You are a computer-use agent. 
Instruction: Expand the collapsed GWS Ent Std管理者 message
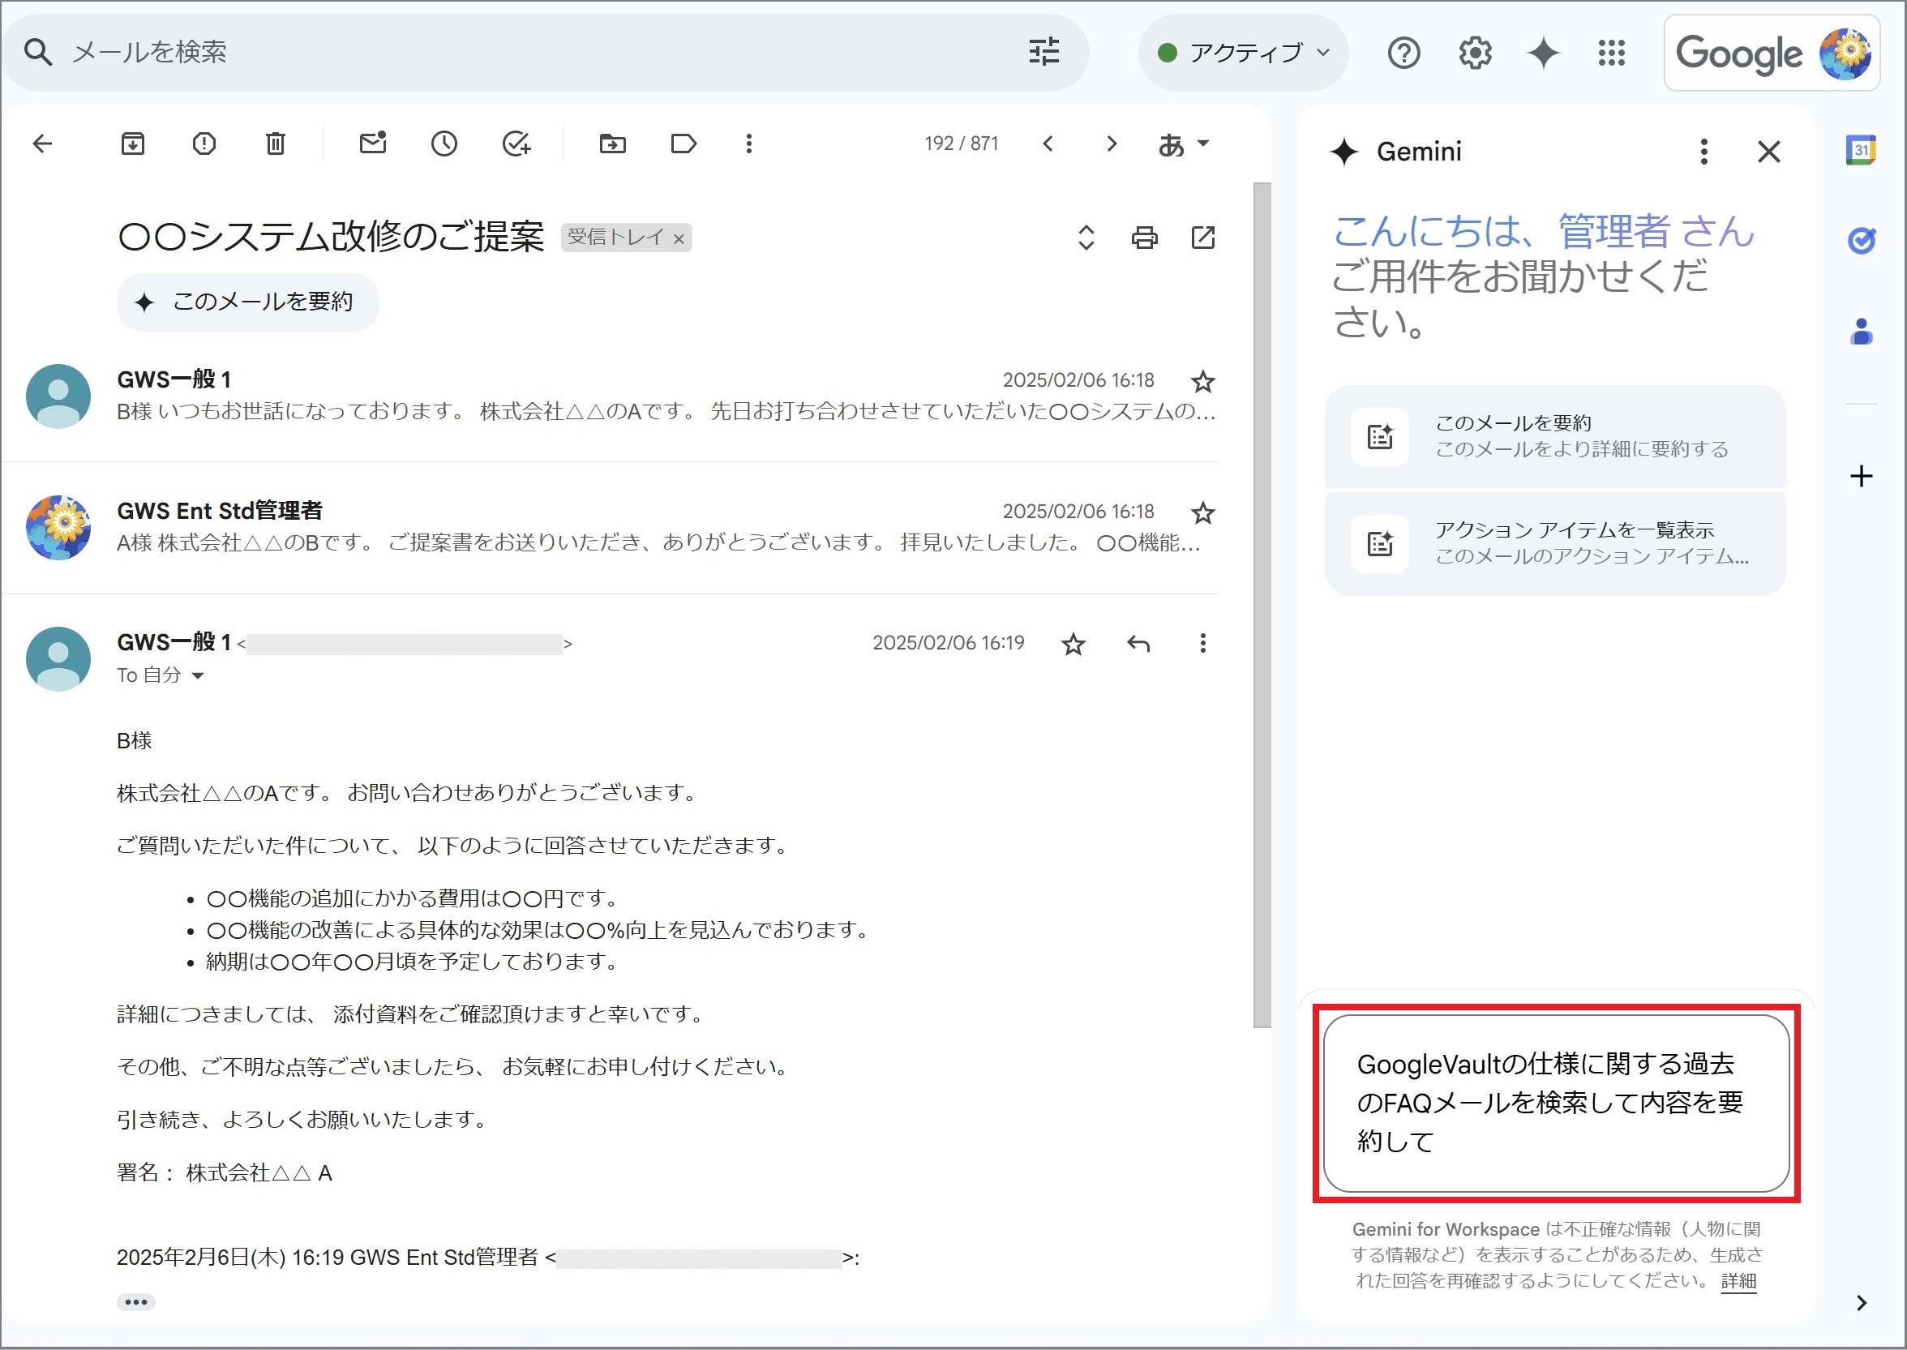pyautogui.click(x=611, y=527)
